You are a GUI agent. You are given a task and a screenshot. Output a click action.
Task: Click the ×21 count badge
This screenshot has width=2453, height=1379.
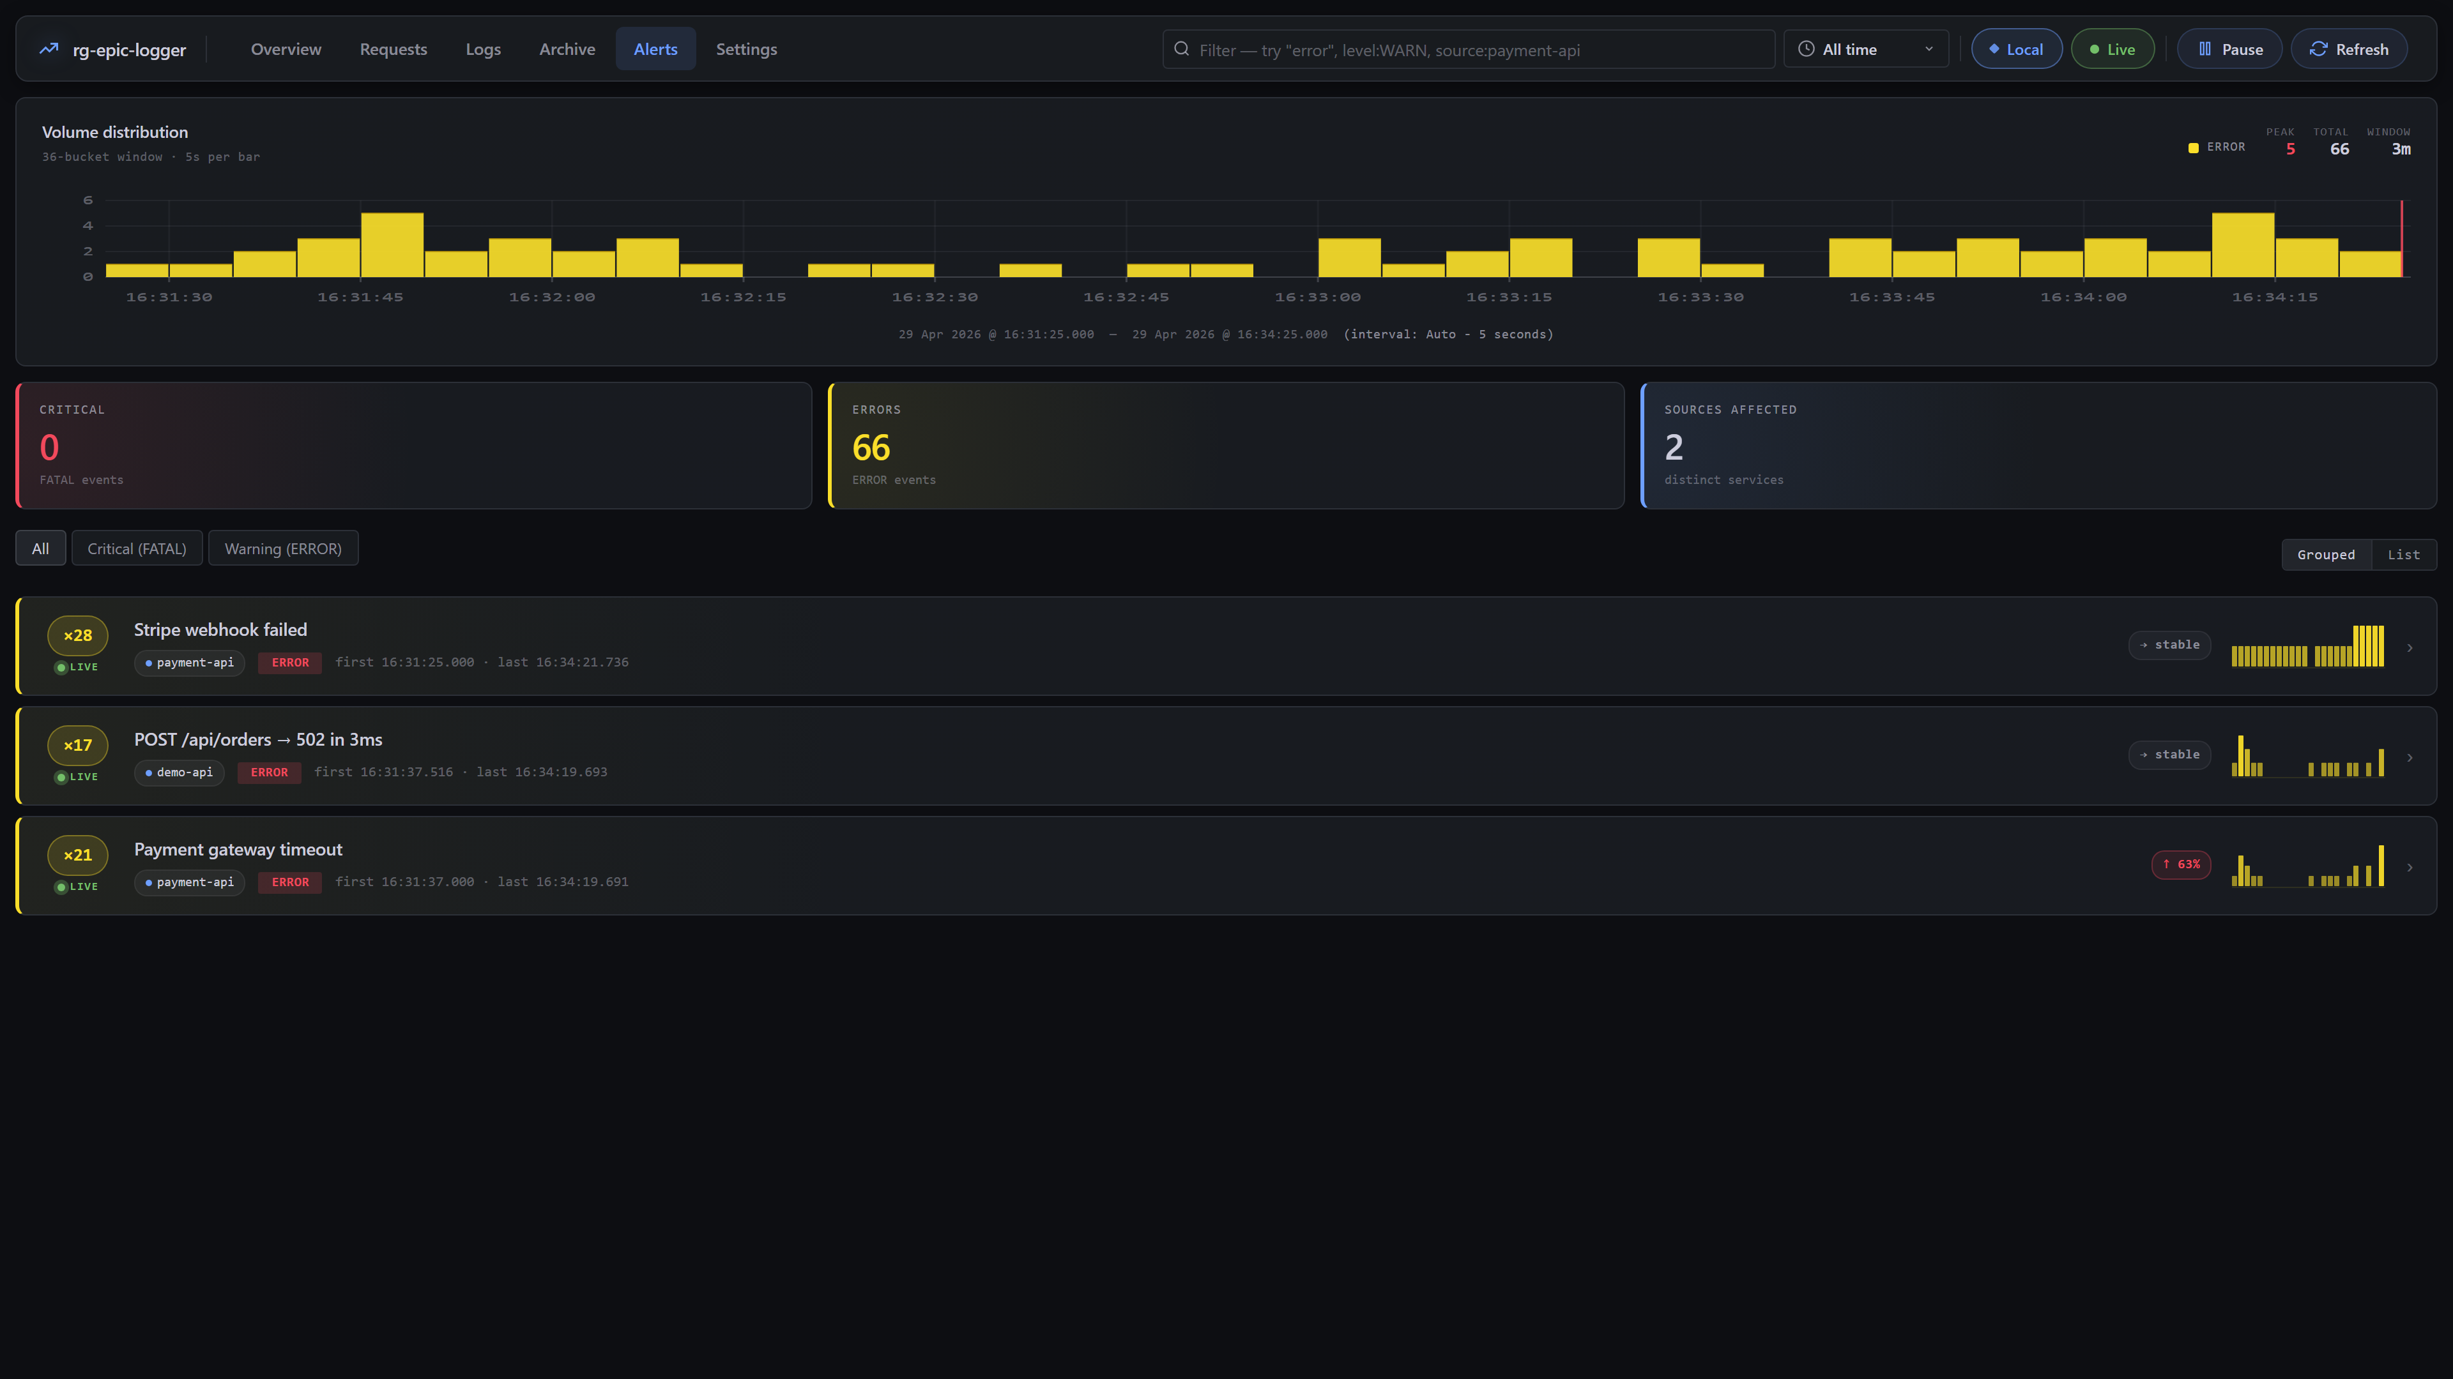(x=78, y=855)
